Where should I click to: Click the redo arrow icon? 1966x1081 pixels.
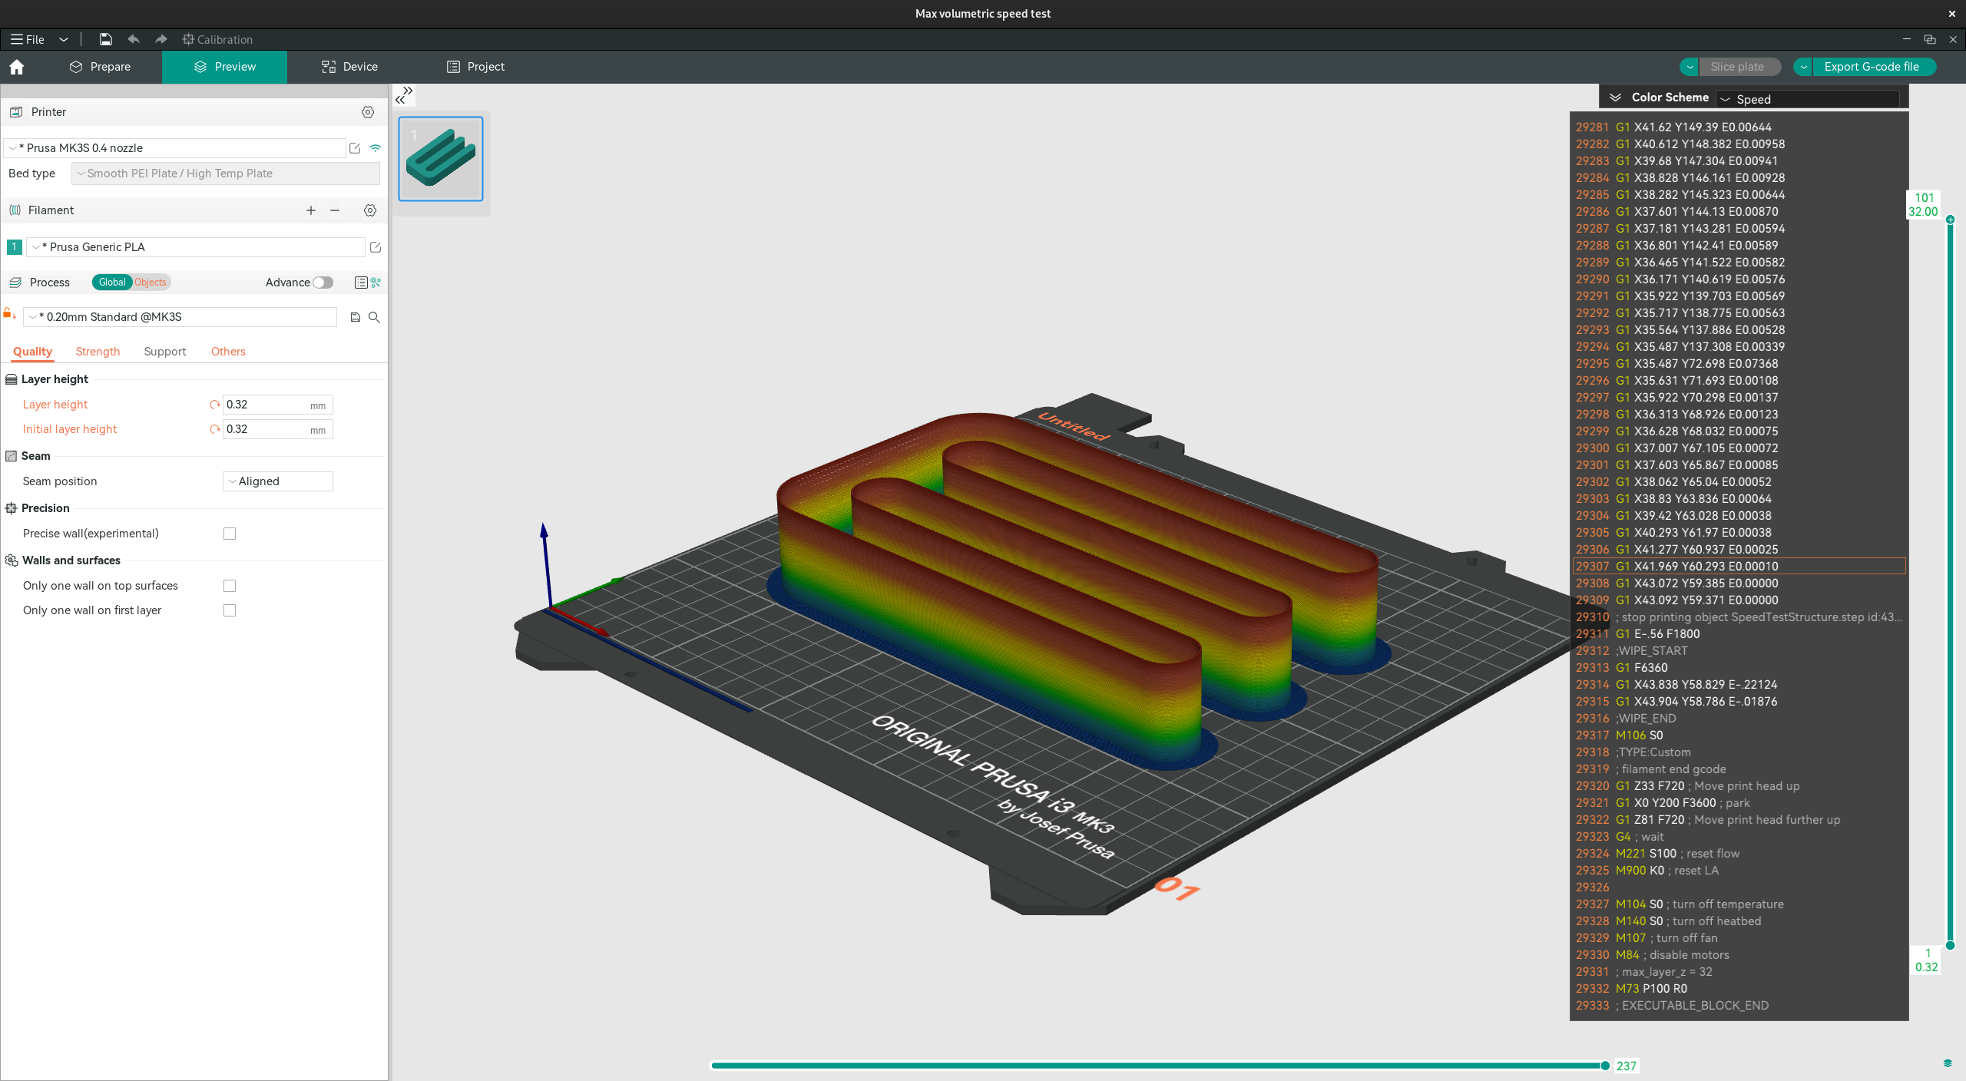click(x=161, y=39)
